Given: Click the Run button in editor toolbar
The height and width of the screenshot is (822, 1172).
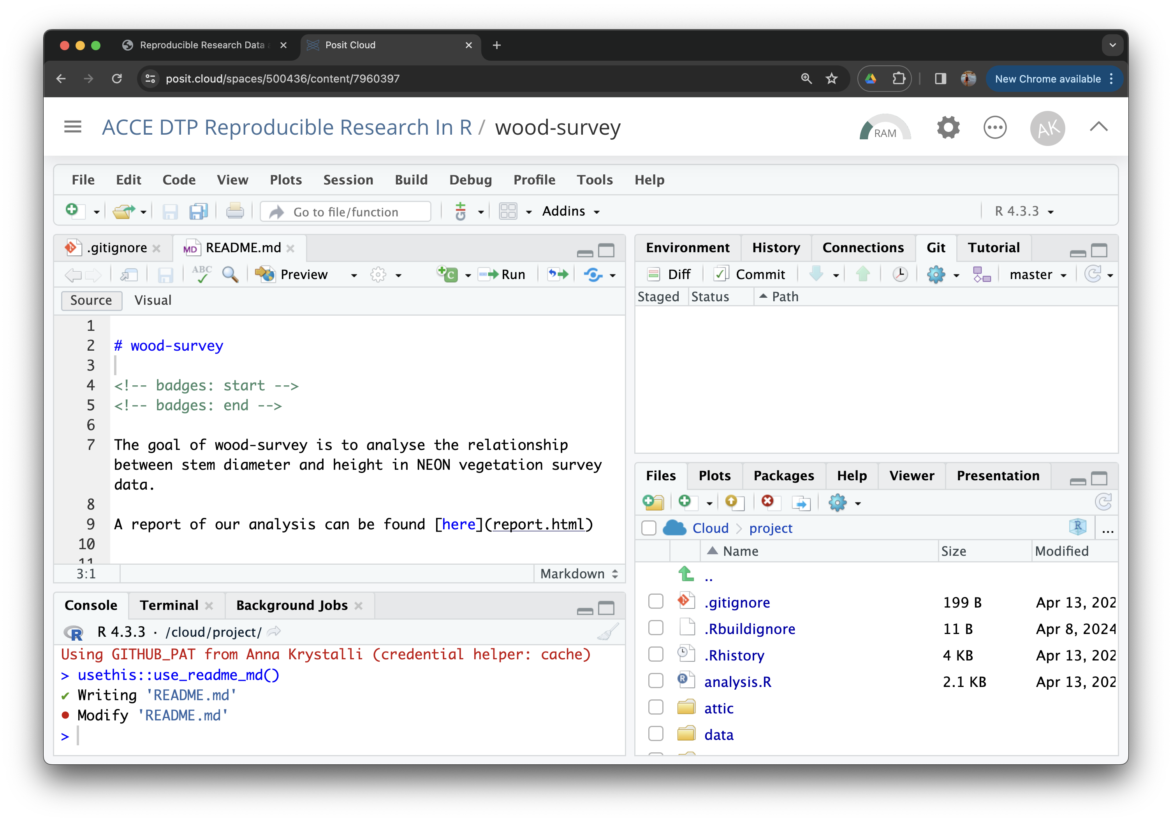Looking at the screenshot, I should [502, 275].
